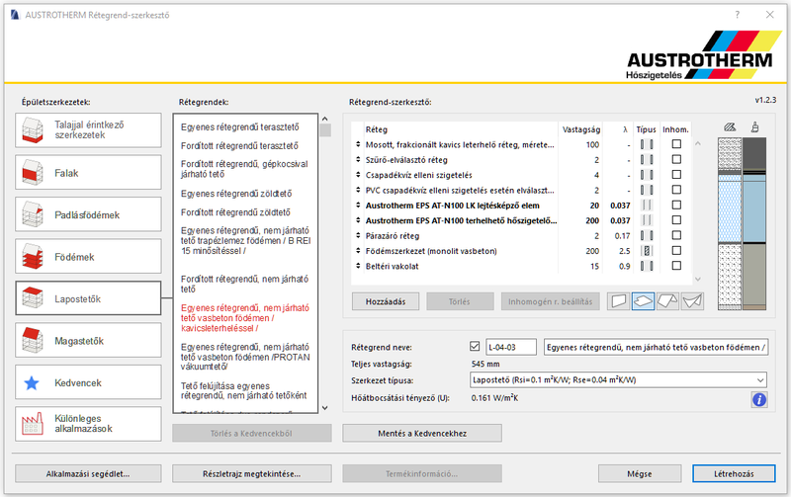Click type icon for Párazáró réteg row
Screen dimensions: 791x497
point(647,235)
